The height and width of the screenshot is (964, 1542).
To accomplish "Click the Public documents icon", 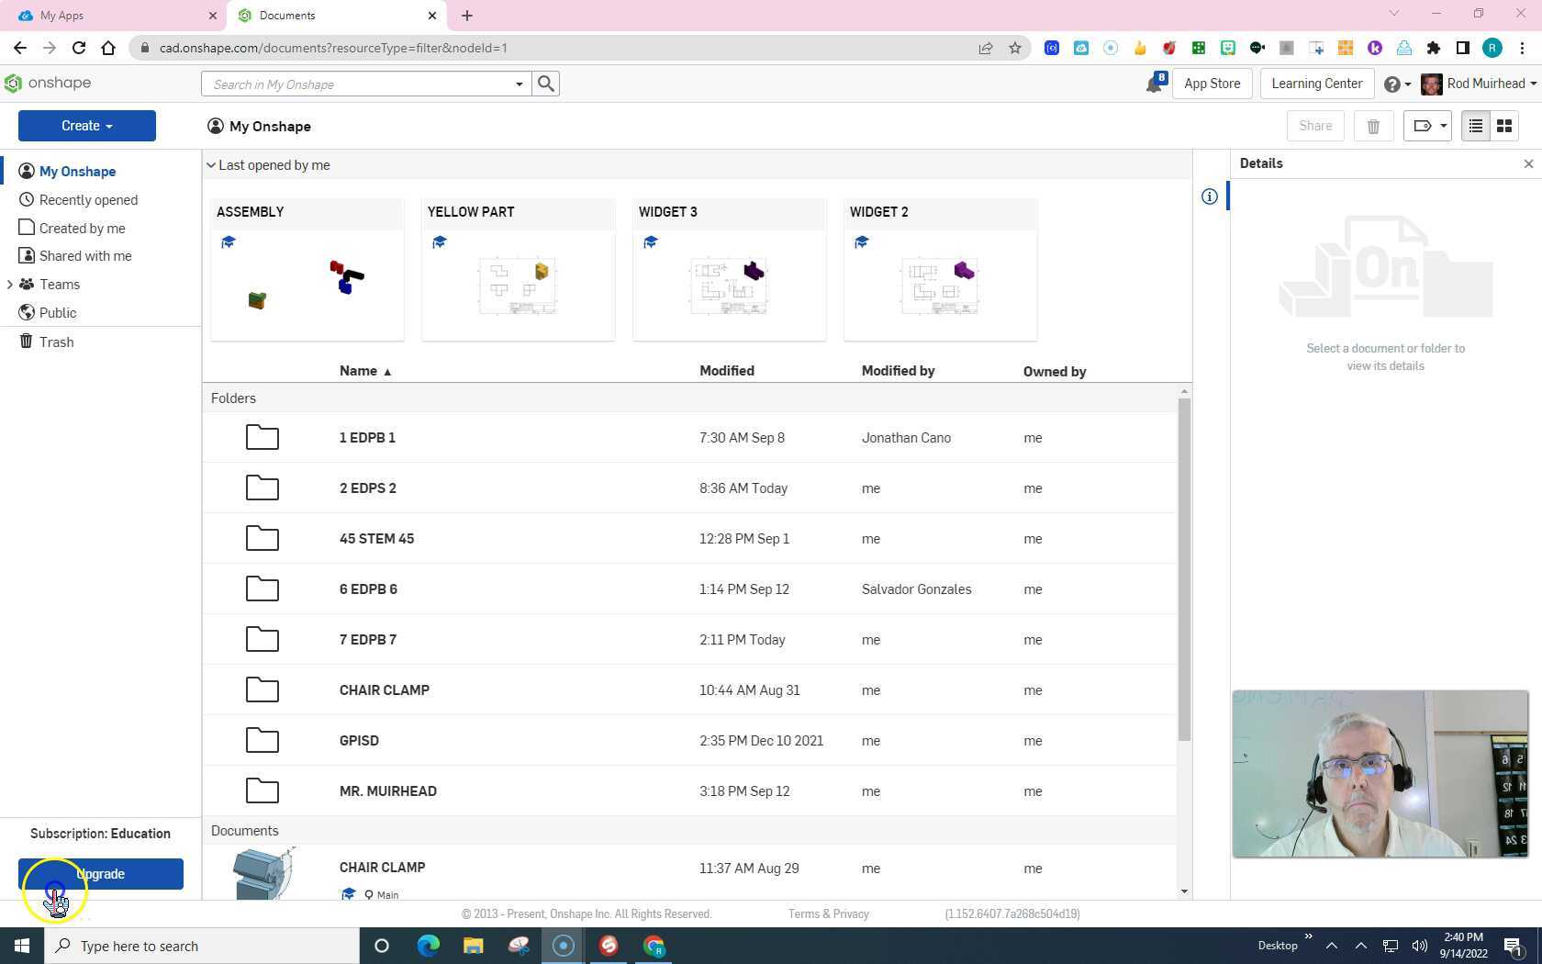I will [27, 312].
